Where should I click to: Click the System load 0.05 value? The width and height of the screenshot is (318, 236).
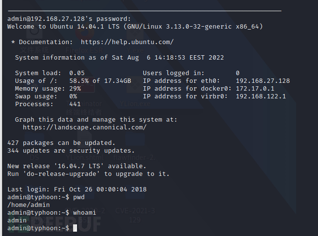pos(77,73)
